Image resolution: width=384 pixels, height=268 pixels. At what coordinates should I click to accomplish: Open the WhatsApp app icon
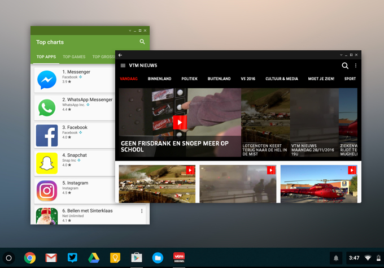pos(47,107)
